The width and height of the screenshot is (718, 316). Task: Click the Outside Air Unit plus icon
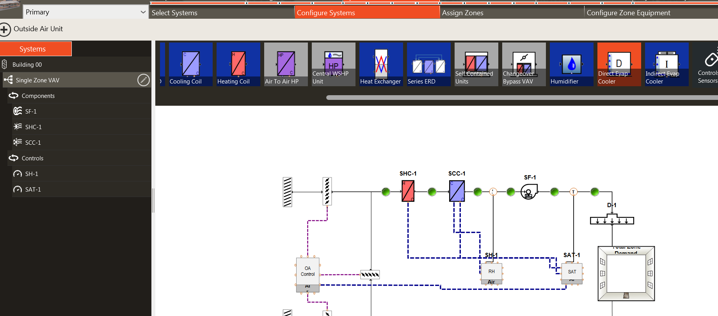click(5, 30)
